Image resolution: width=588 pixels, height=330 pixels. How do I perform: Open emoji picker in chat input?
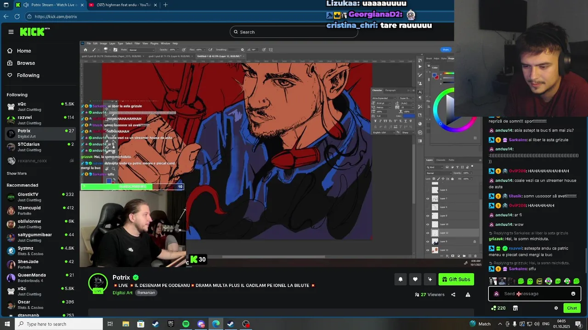pyautogui.click(x=573, y=294)
